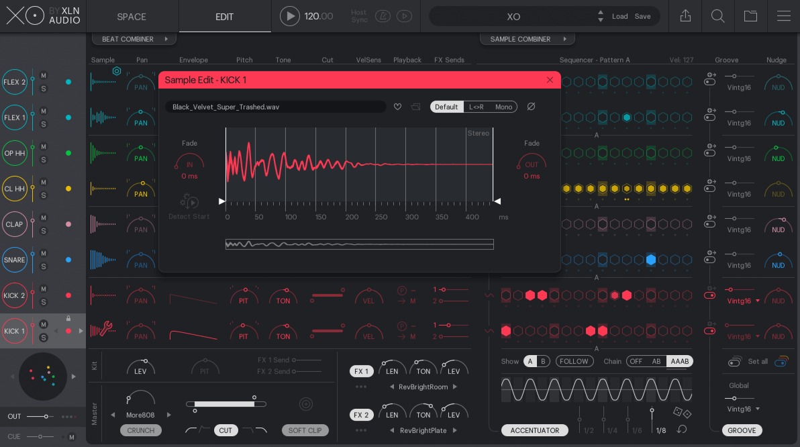Click the phase invert icon next to Mono
800x447 pixels.
pos(531,107)
